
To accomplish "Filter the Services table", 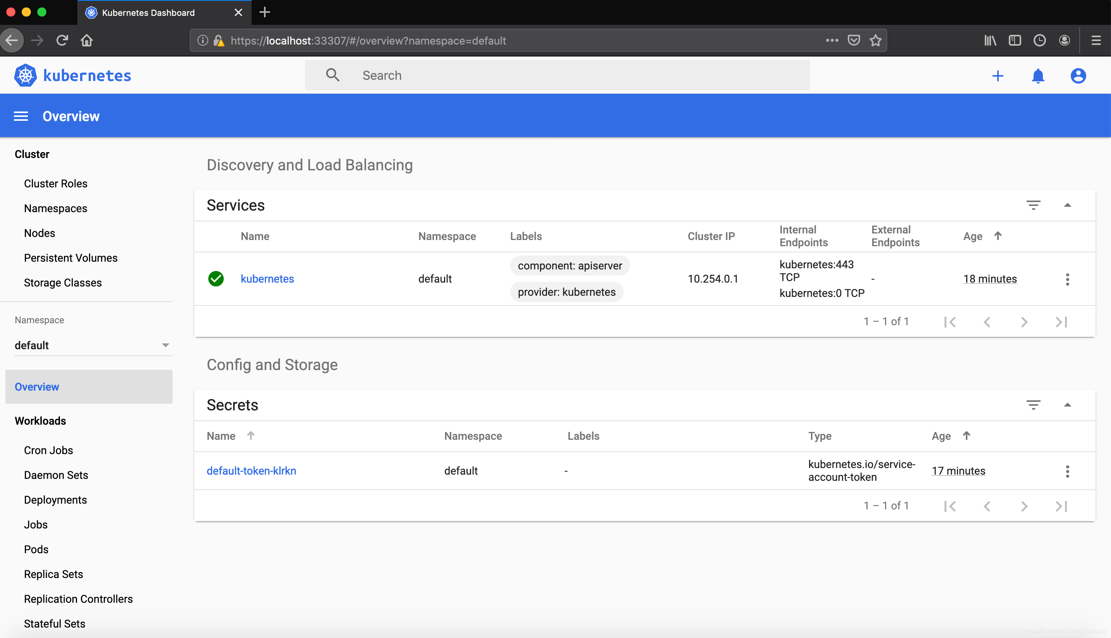I will 1033,205.
